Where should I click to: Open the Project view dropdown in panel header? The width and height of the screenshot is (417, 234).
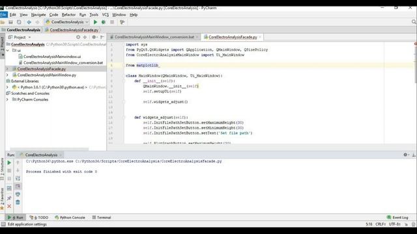click(x=29, y=38)
